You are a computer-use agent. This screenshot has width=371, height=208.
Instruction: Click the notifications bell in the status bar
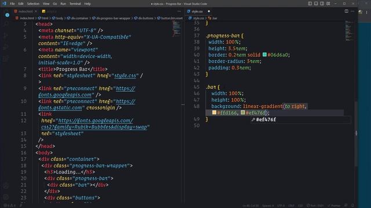point(353,206)
